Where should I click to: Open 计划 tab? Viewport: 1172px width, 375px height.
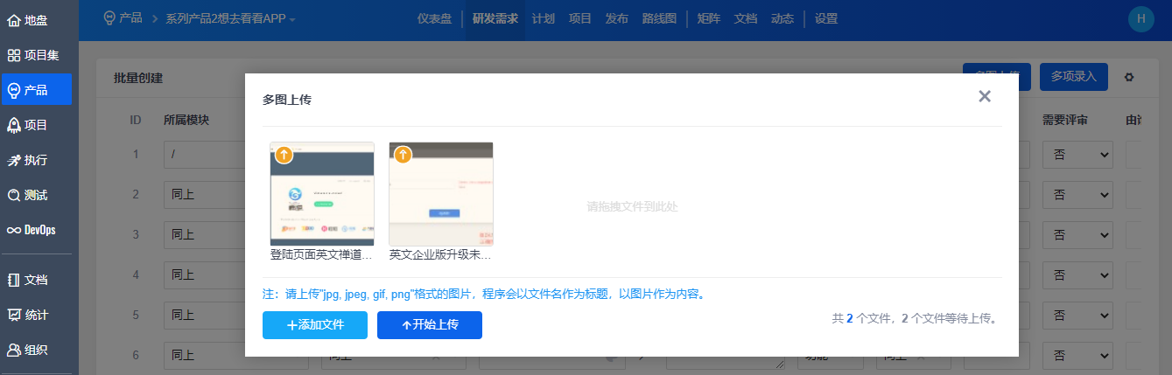pos(544,18)
